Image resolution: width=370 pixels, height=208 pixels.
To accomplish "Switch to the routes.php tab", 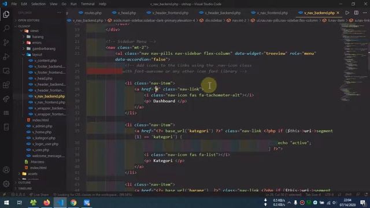I will pyautogui.click(x=90, y=13).
